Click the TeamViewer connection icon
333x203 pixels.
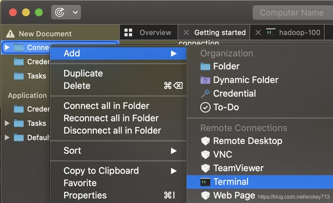tap(205, 168)
